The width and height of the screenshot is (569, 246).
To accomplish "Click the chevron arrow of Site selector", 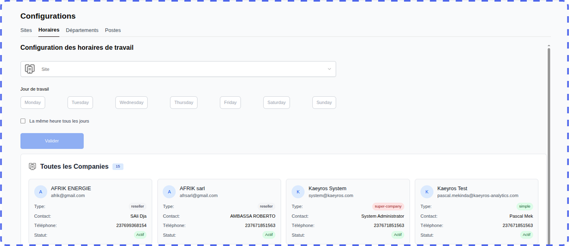I will click(329, 69).
